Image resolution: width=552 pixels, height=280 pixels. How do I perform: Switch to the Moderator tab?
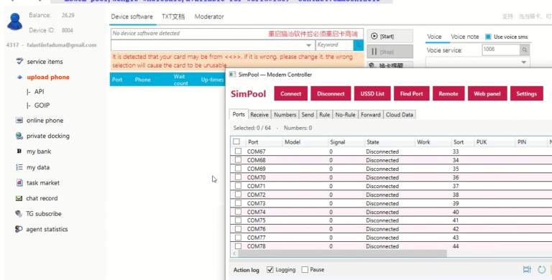point(209,17)
